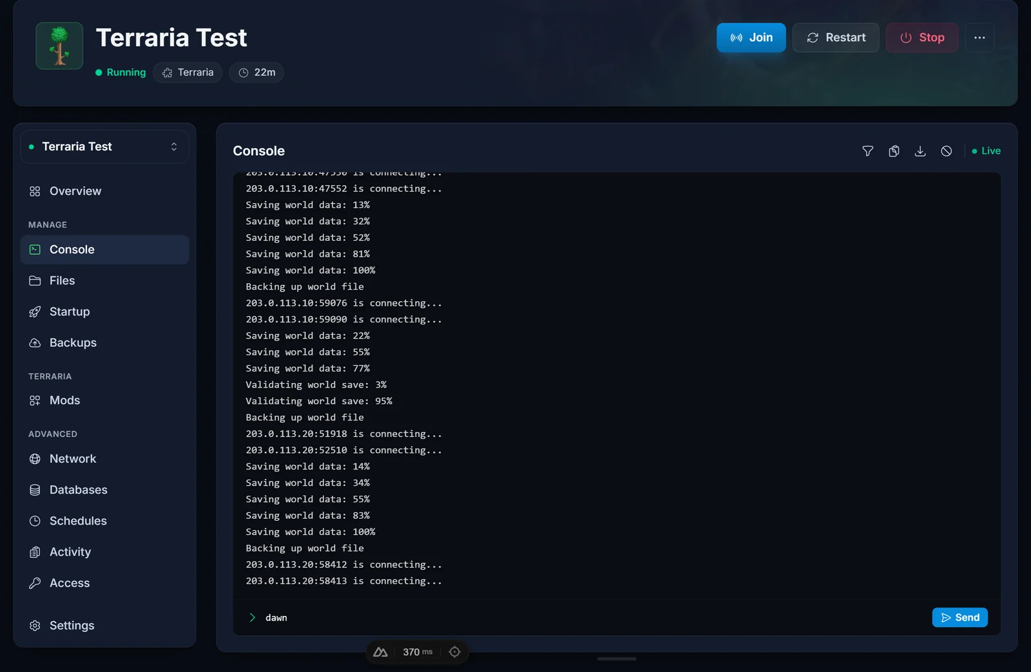Image resolution: width=1031 pixels, height=672 pixels.
Task: Restart the Terraria Test server
Action: coord(835,37)
